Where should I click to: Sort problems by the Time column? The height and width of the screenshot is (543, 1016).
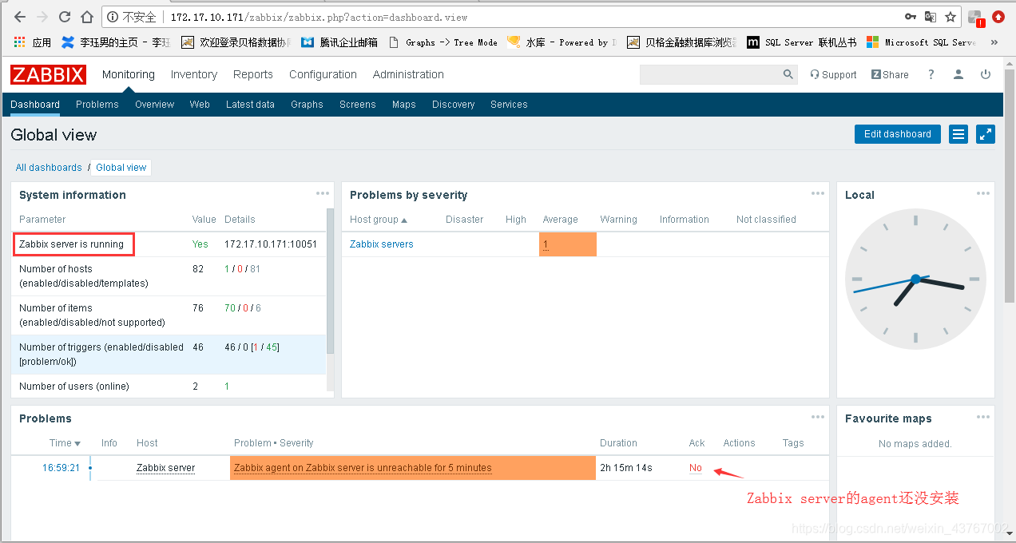pos(65,443)
